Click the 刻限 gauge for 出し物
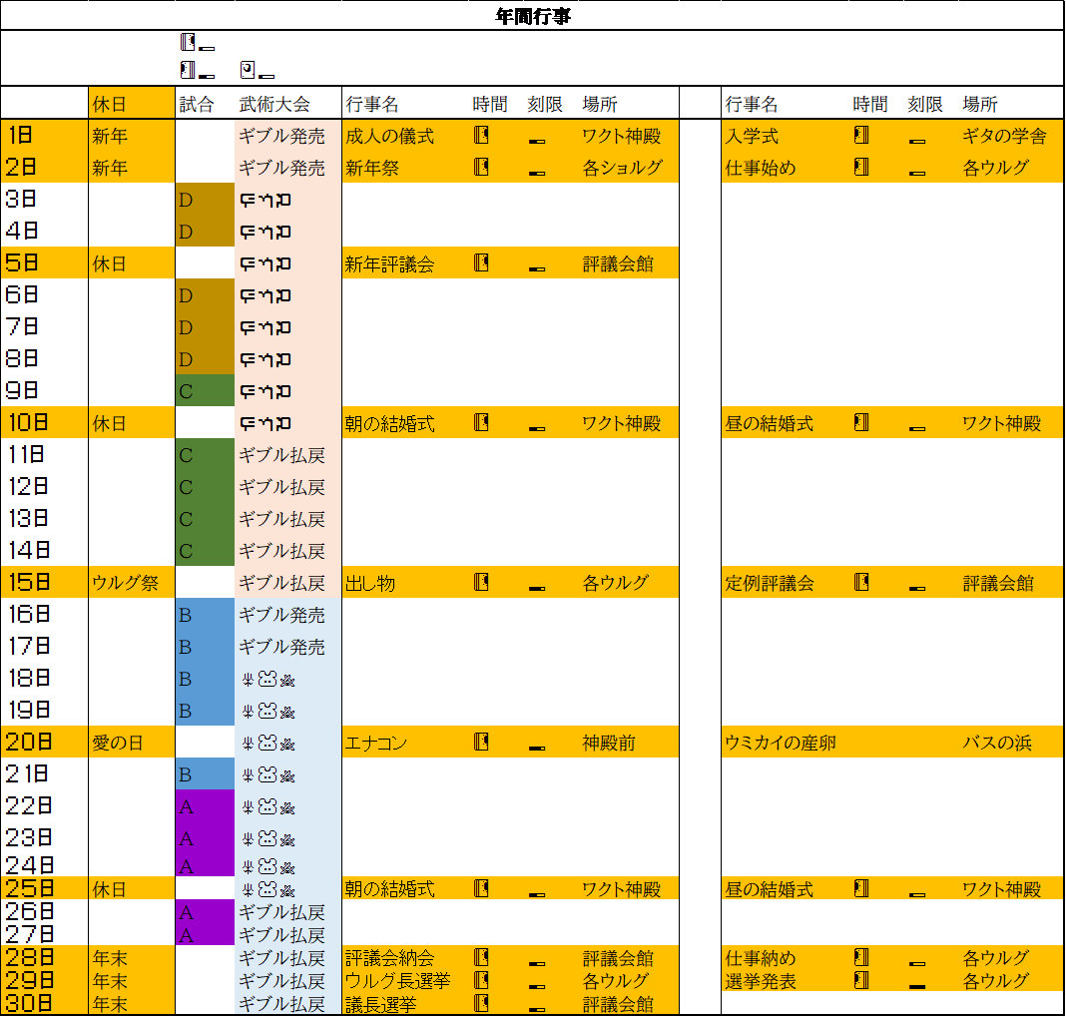Viewport: 1066px width, 1017px height. pos(537,588)
